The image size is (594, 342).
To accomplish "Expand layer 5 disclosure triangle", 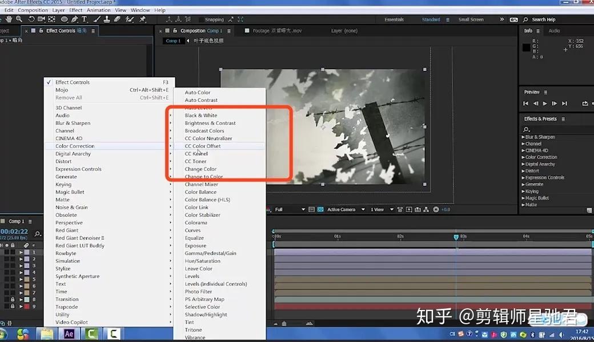I will tap(21, 279).
